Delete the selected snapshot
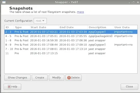140x93 pixels. click(74, 78)
